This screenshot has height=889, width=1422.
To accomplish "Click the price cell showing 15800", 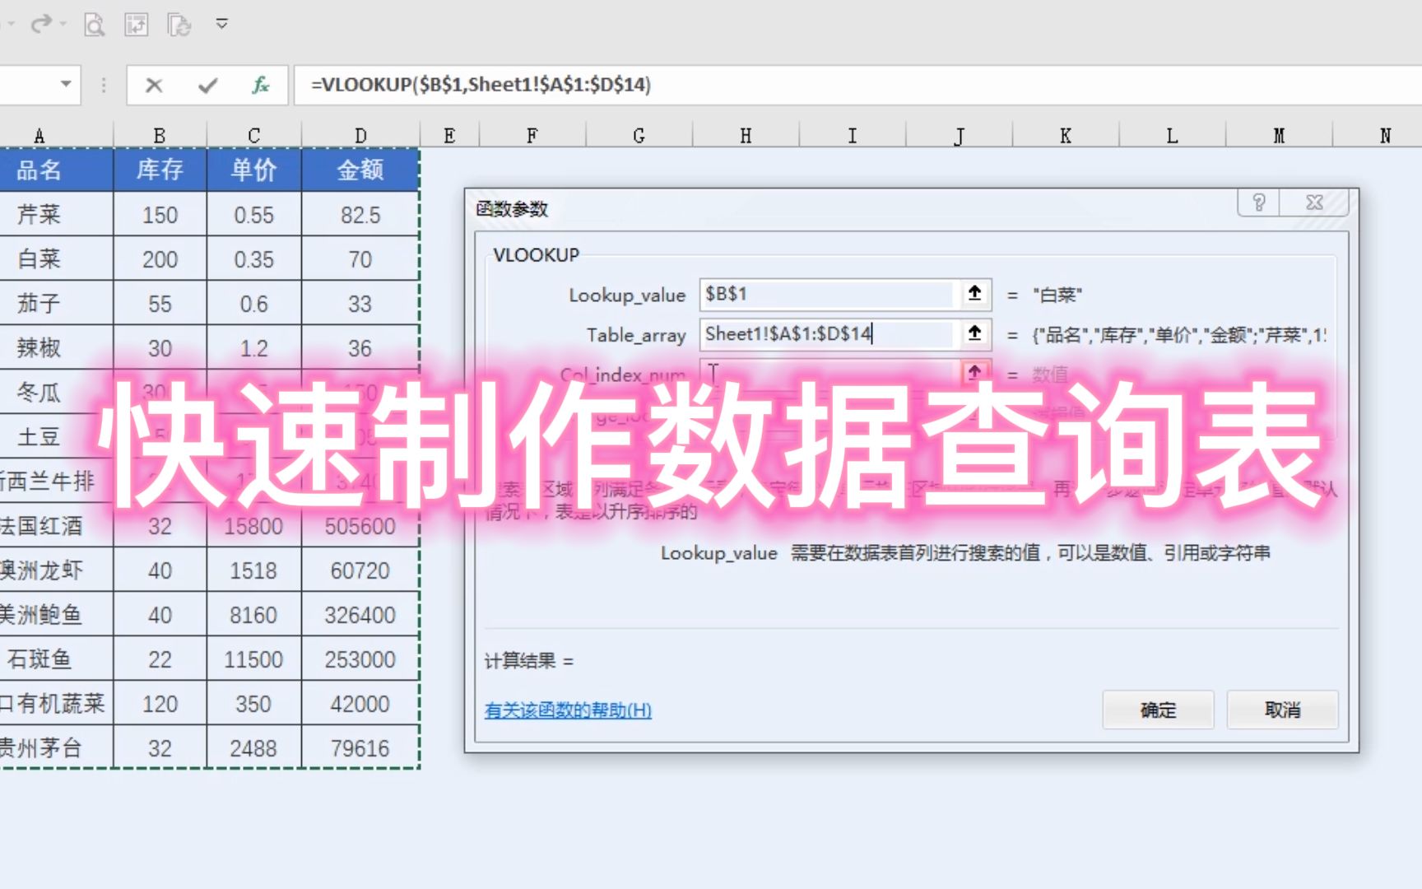I will [254, 526].
